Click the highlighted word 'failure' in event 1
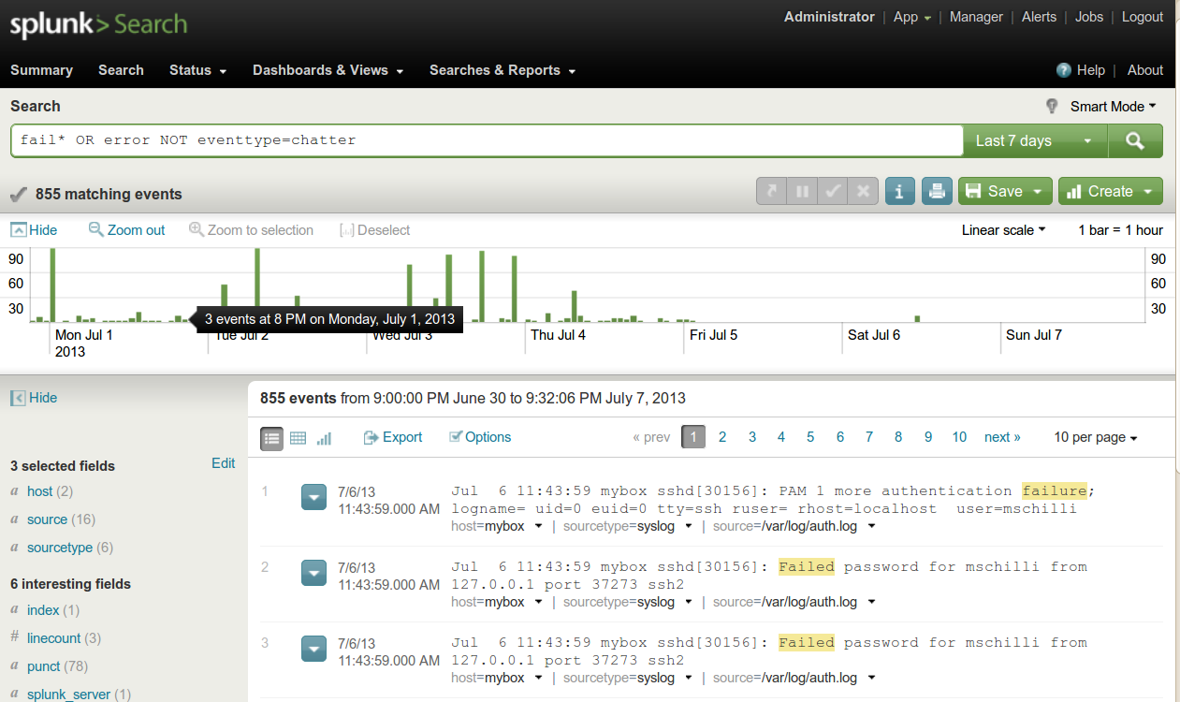 1055,490
